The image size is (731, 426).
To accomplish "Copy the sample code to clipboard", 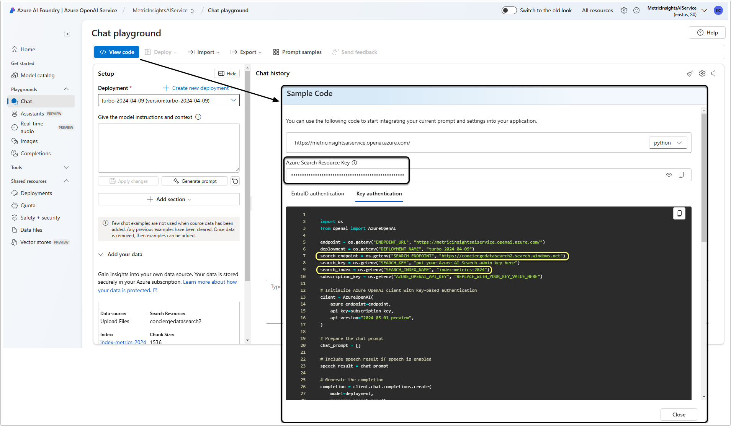I will [x=679, y=213].
